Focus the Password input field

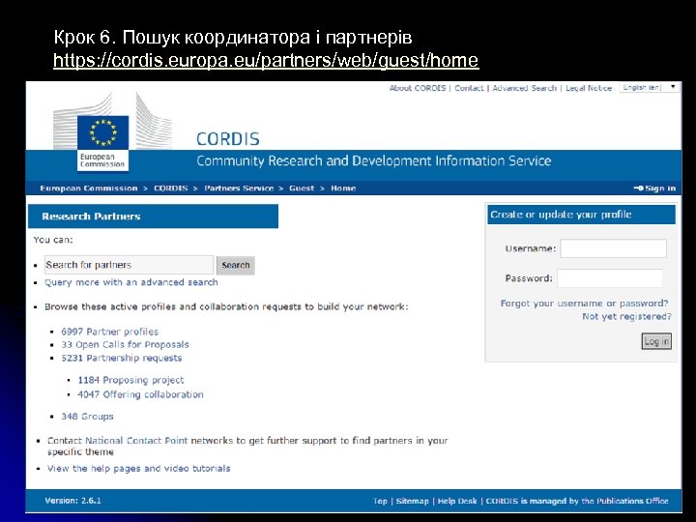pos(610,278)
